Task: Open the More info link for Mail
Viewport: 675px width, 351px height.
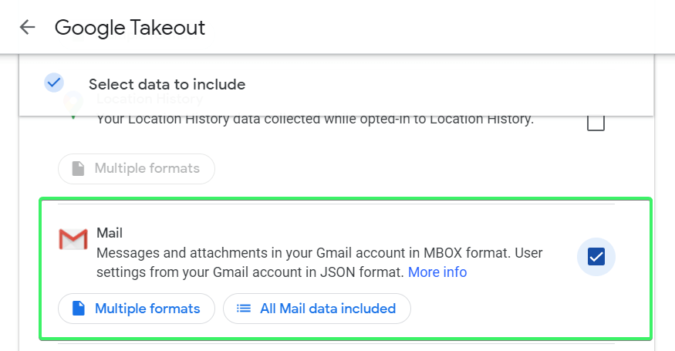Action: pyautogui.click(x=437, y=272)
